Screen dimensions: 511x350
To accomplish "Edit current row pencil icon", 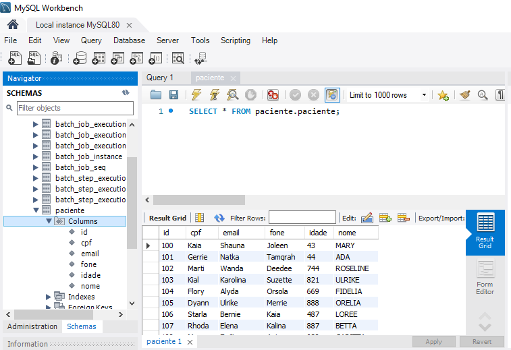I will pos(367,218).
